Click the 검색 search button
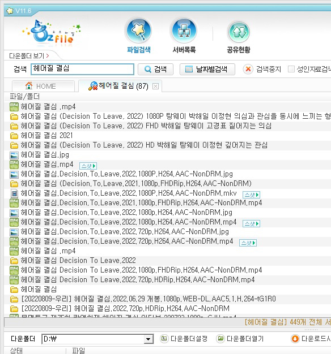 click(156, 69)
